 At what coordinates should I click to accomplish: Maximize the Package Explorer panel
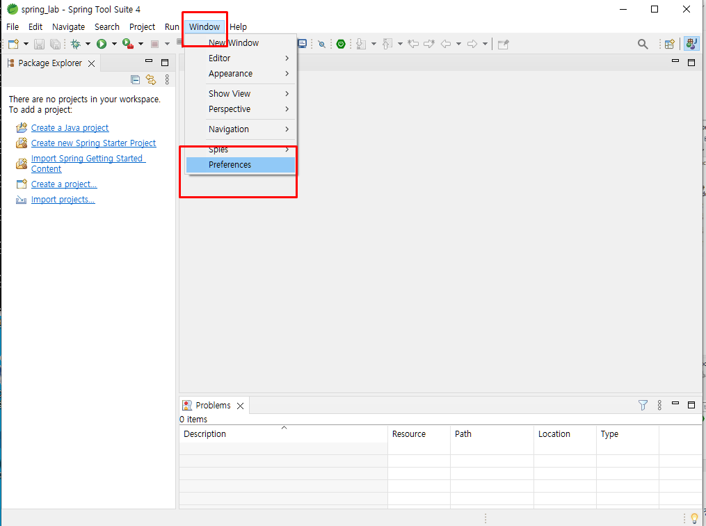[x=165, y=63]
